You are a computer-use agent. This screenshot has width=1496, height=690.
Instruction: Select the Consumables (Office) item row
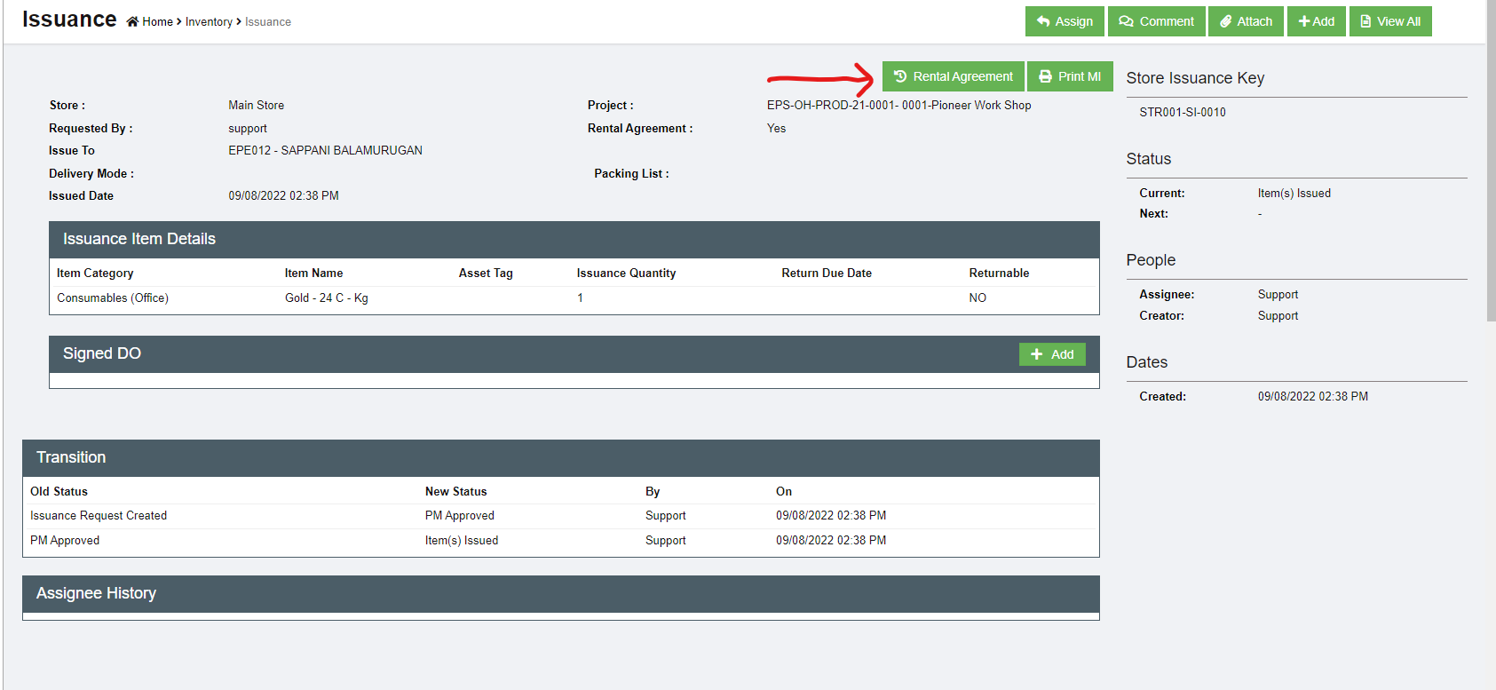click(113, 298)
